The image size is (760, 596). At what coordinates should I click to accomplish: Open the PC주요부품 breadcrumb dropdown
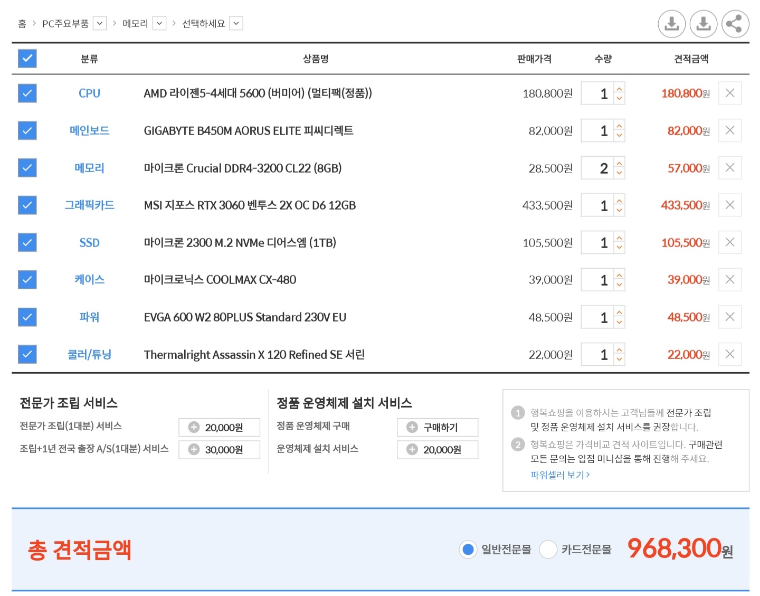tap(100, 23)
